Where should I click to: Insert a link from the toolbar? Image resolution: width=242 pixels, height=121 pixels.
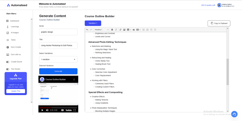[x=120, y=30]
